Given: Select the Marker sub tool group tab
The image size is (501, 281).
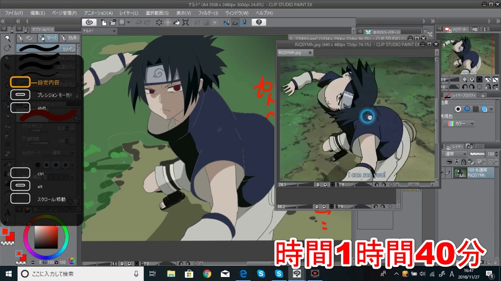Looking at the screenshot, I should click(48, 38).
